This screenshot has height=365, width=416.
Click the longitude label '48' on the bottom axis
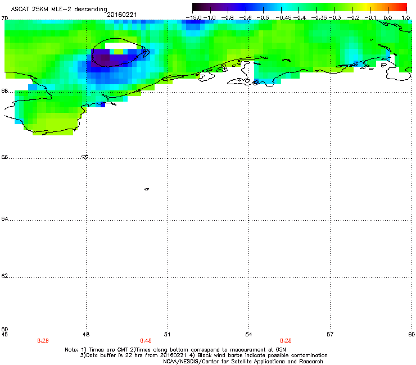point(86,335)
